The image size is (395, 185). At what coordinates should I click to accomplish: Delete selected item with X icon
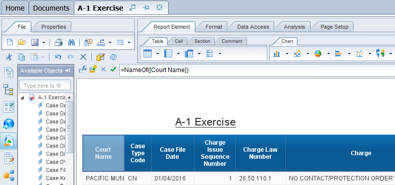(x=83, y=57)
